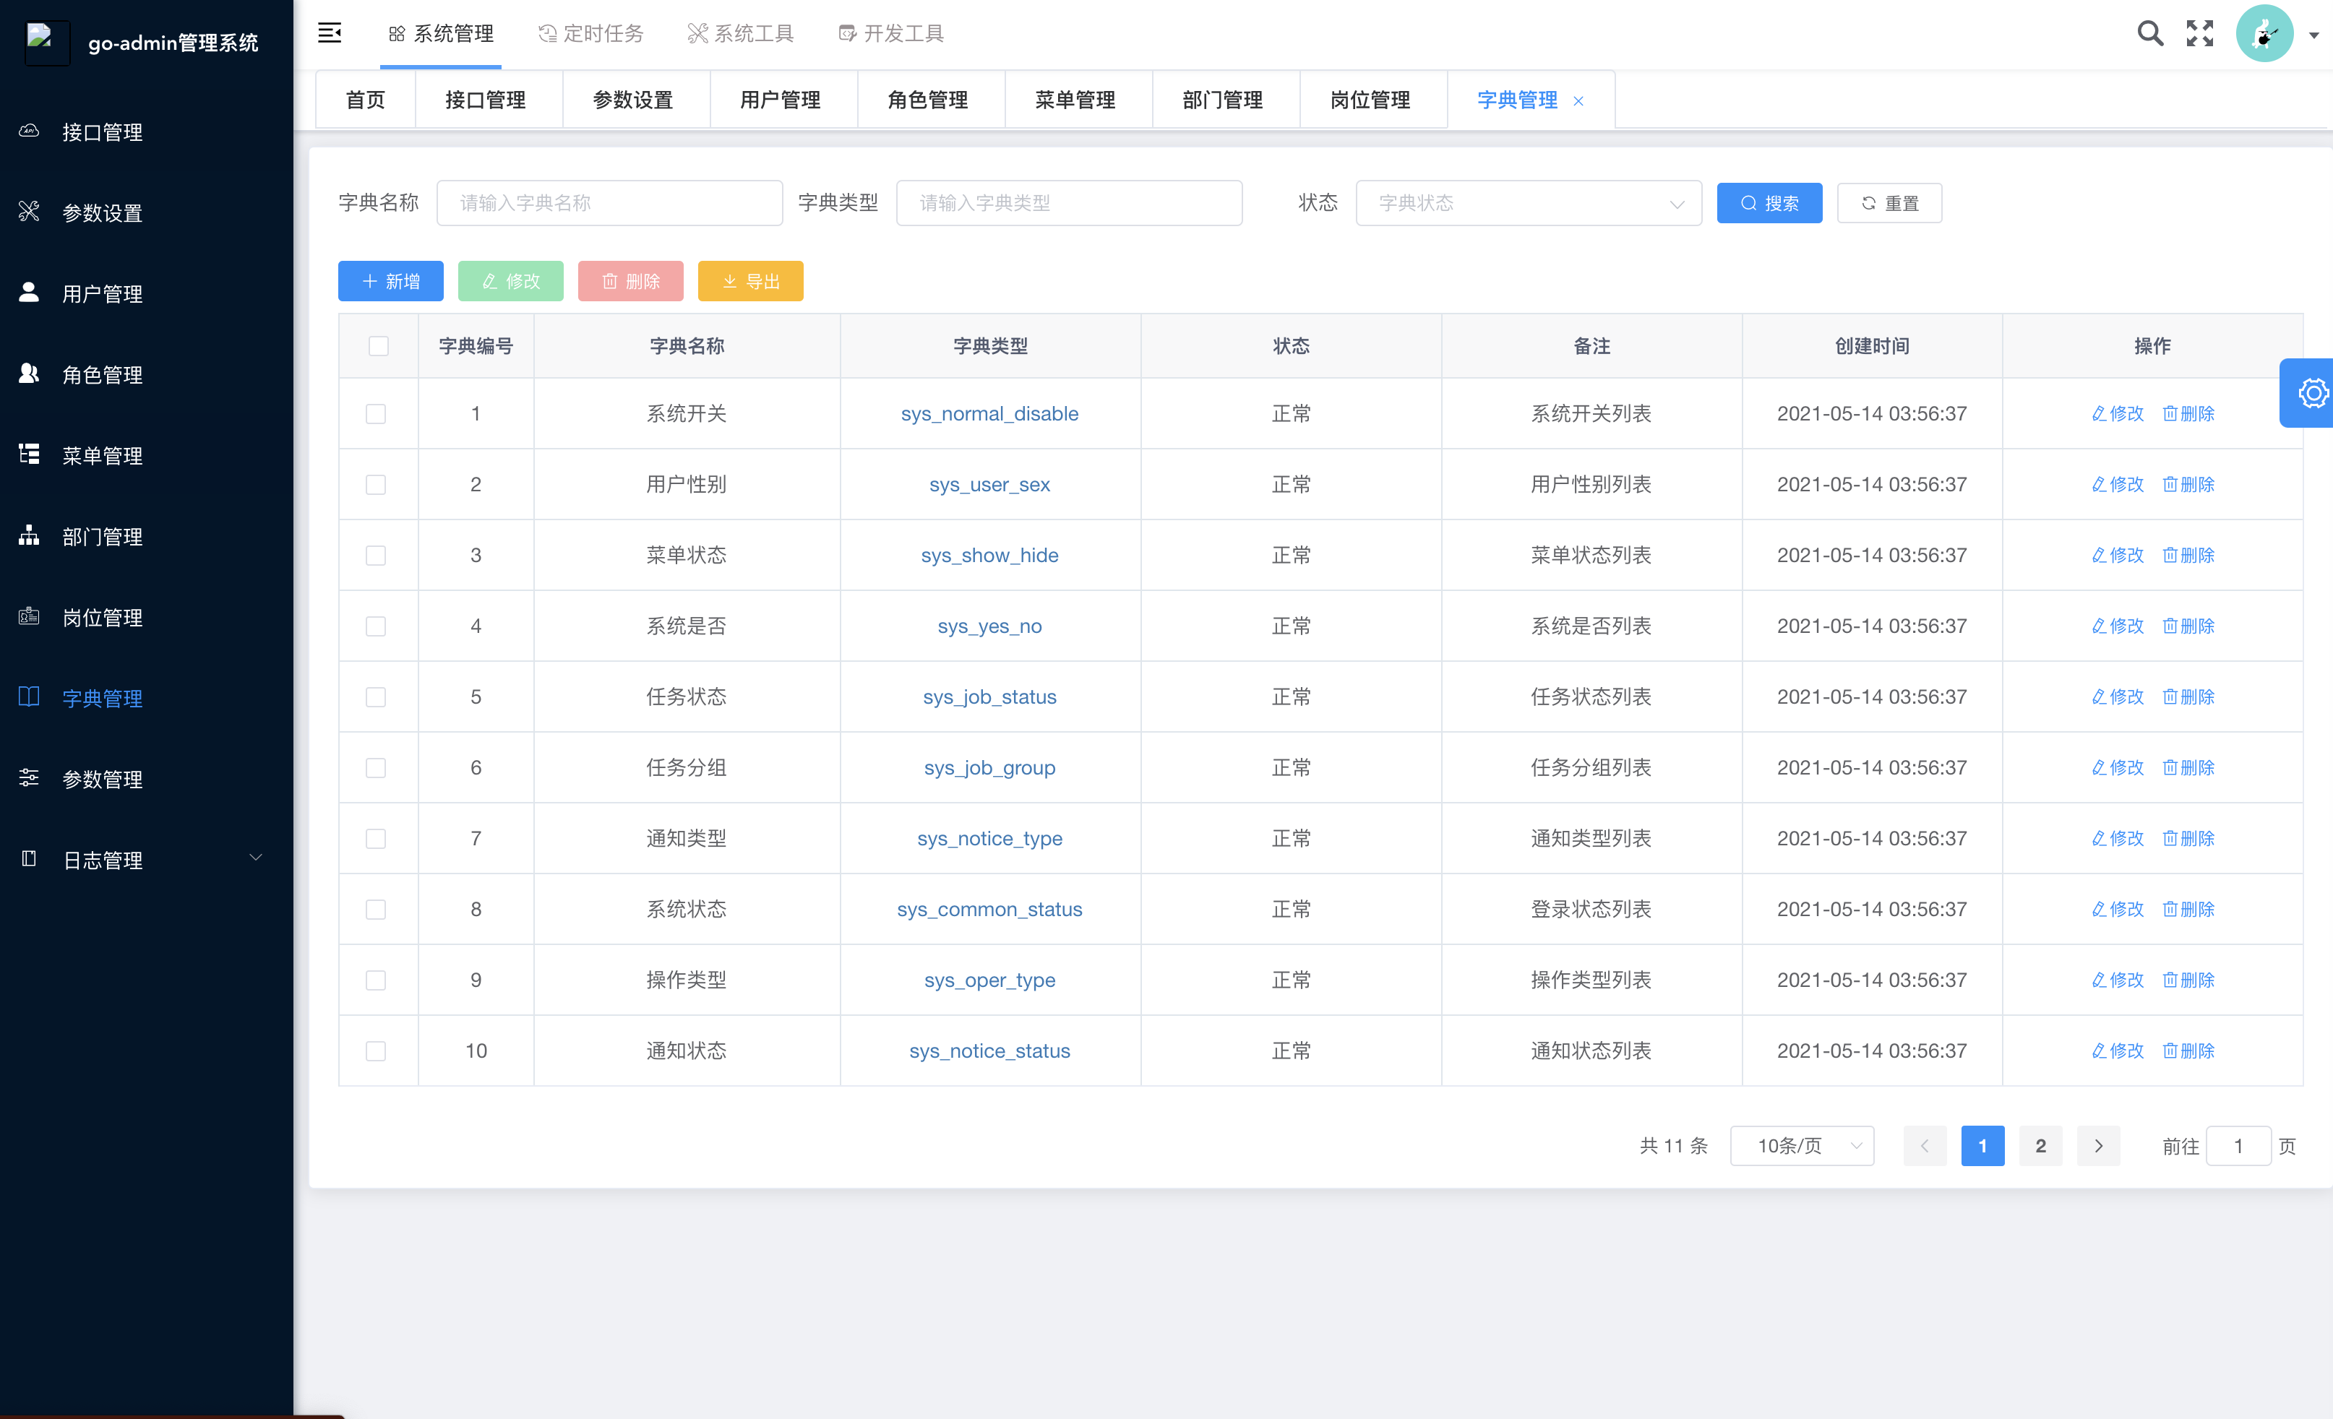Open the 10条/页 page size dropdown
This screenshot has height=1419, width=2333.
click(x=1801, y=1145)
